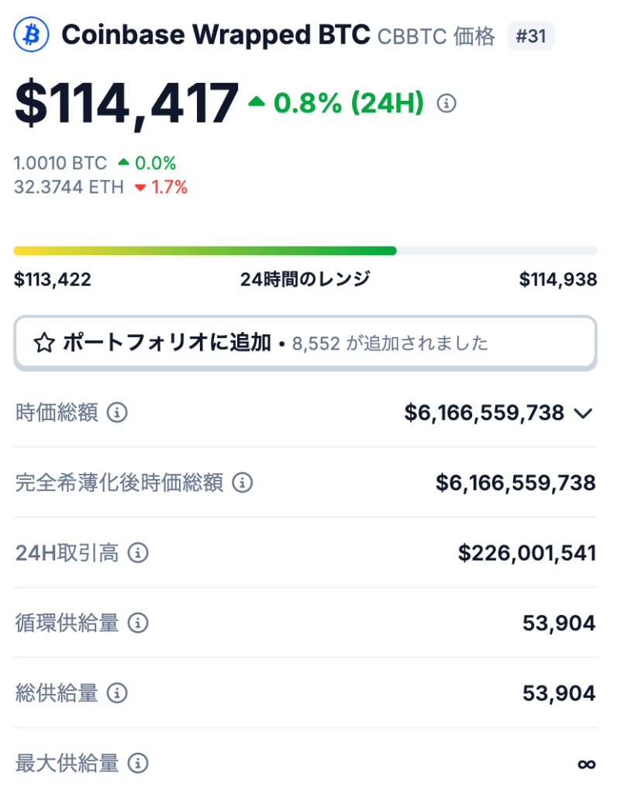Click the #31 rank badge
Viewport: 631px width, 794px height.
coord(531,36)
